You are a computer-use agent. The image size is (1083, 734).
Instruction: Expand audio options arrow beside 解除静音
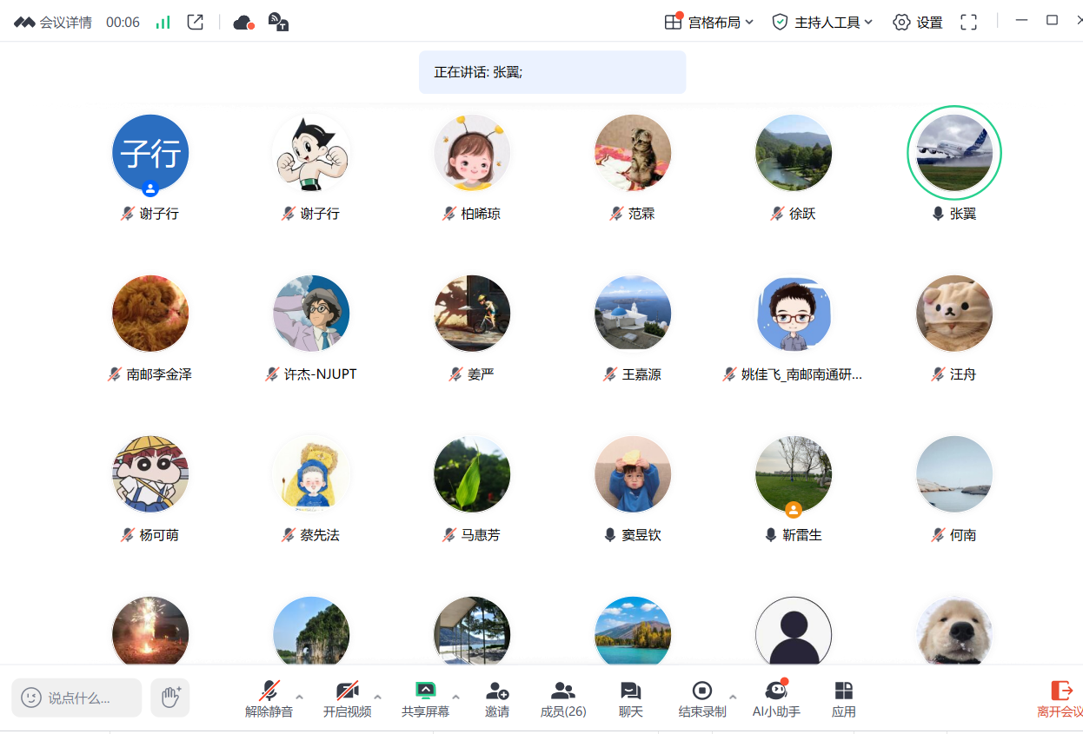tap(300, 697)
